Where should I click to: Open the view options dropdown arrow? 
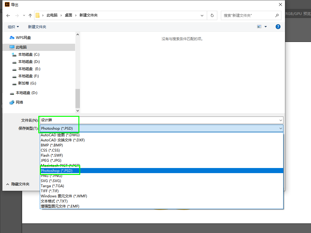coord(266,27)
